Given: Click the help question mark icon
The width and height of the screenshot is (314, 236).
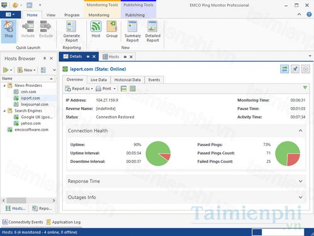Looking at the screenshot, I should (x=309, y=14).
